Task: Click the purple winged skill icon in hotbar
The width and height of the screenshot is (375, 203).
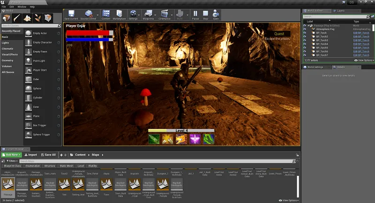Action: [195, 139]
